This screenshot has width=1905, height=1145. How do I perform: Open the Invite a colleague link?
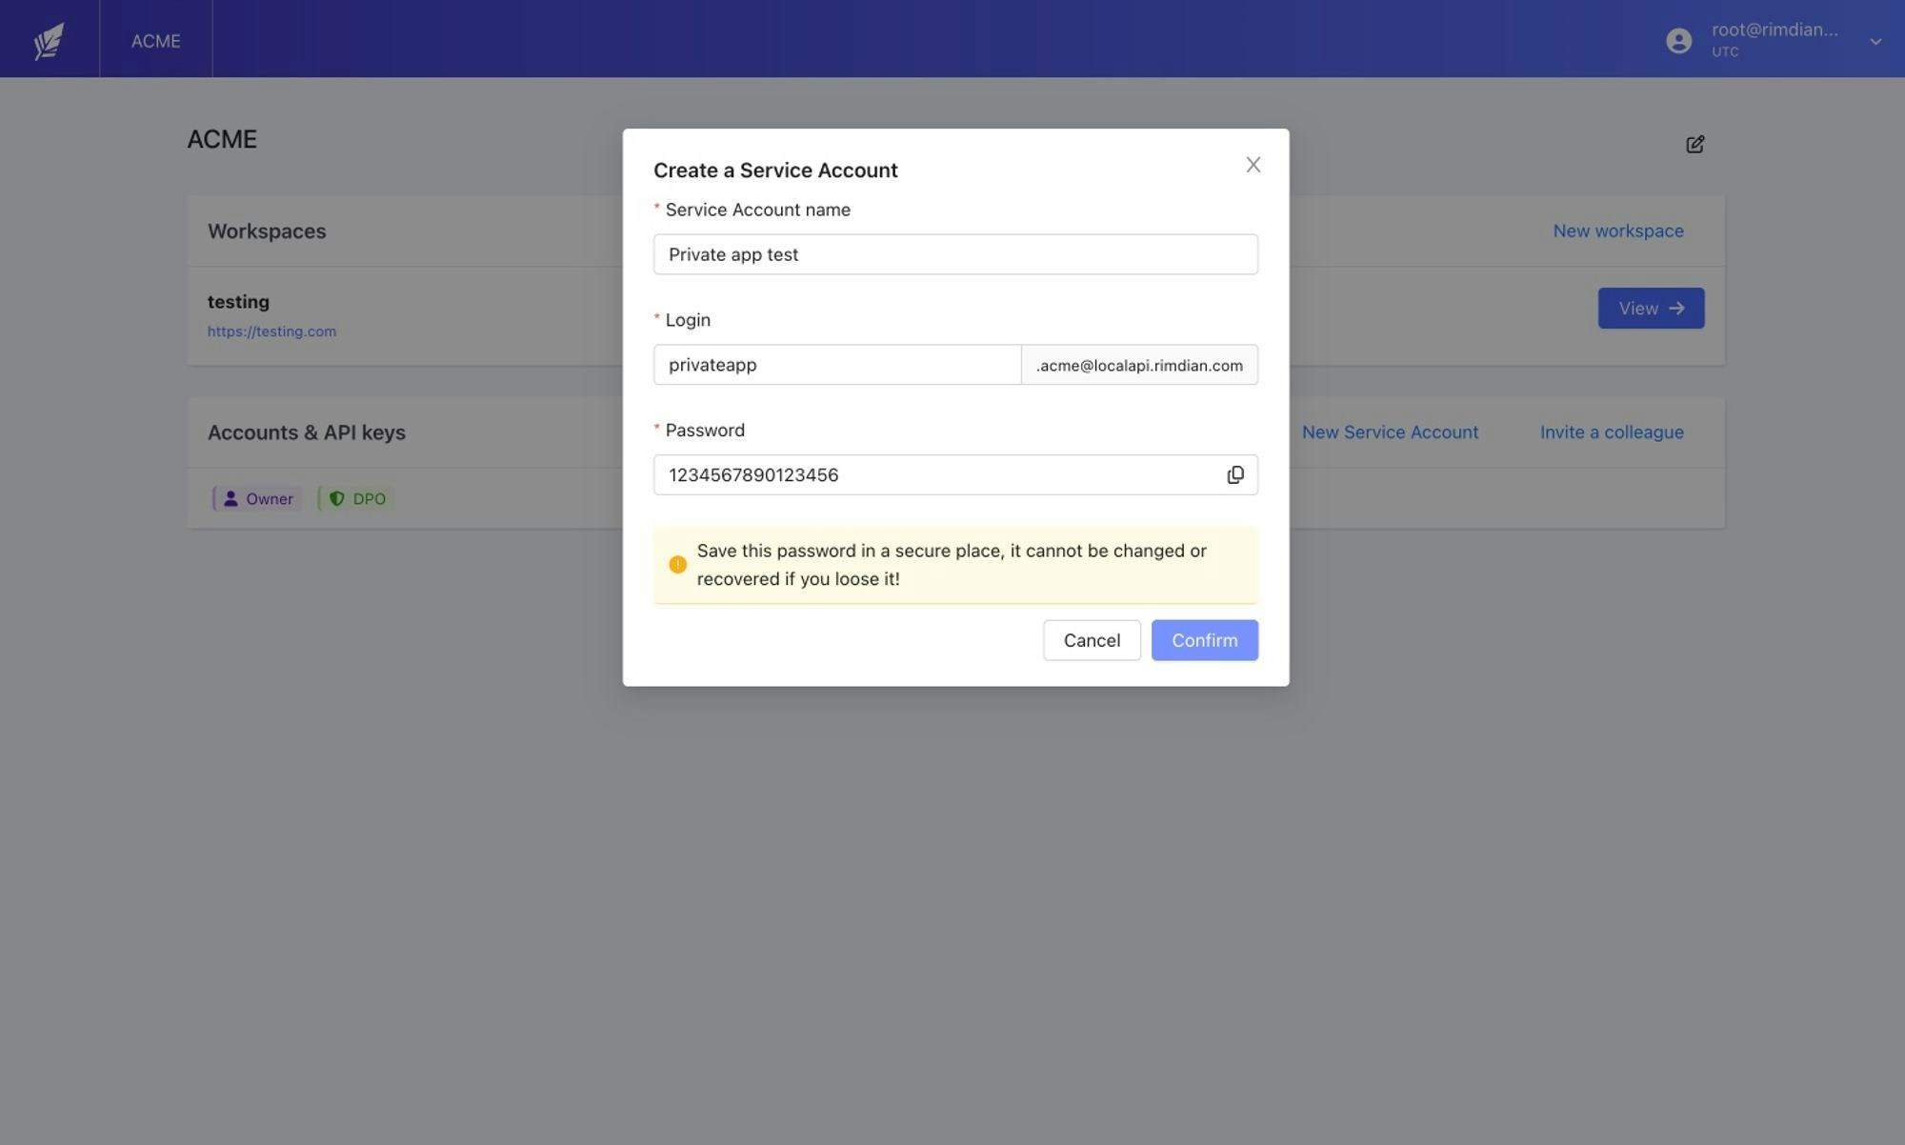1612,432
